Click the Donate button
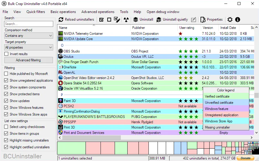The width and height of the screenshot is (259, 161). (x=245, y=158)
